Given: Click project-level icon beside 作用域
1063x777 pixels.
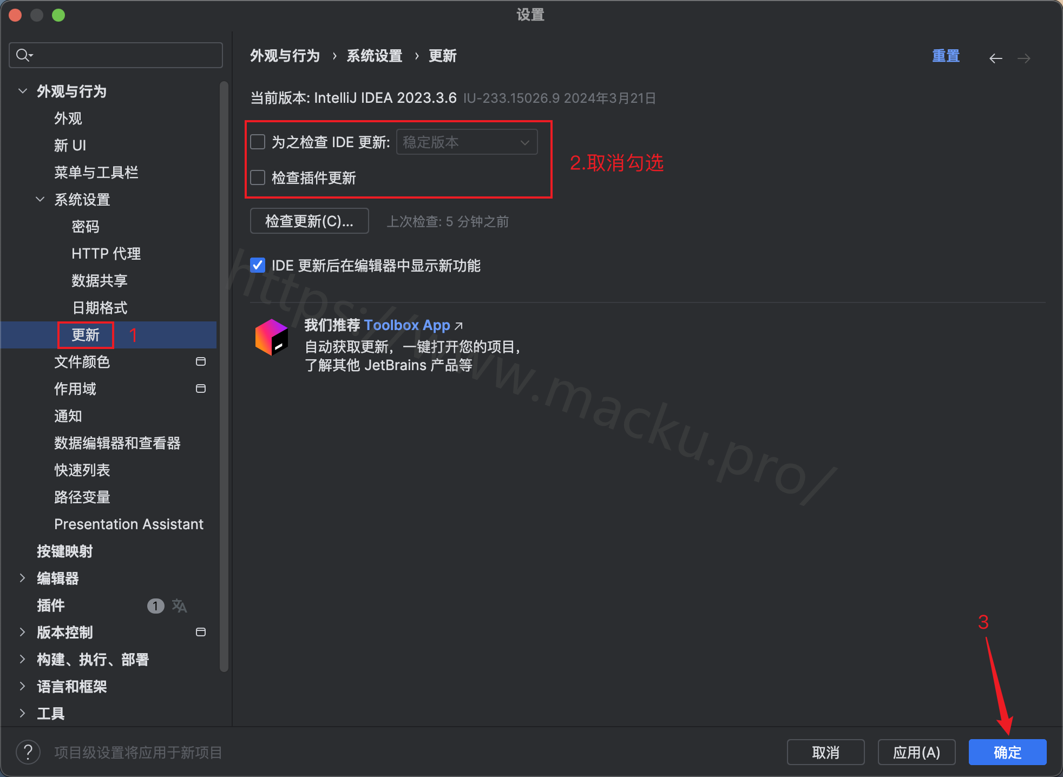Looking at the screenshot, I should [x=201, y=389].
